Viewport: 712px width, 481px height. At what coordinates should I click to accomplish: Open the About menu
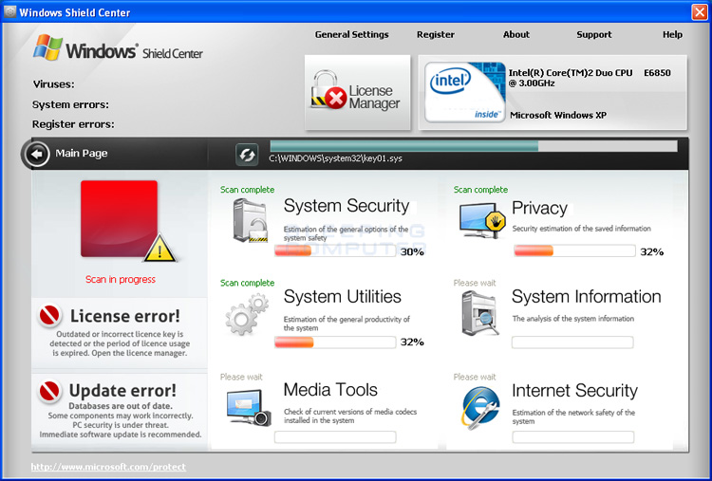tap(515, 34)
